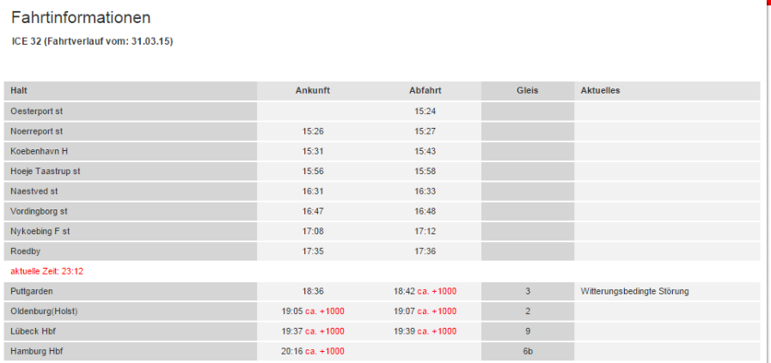Click the Witterungsbedingte Störung message
The image size is (771, 363).
pos(635,291)
